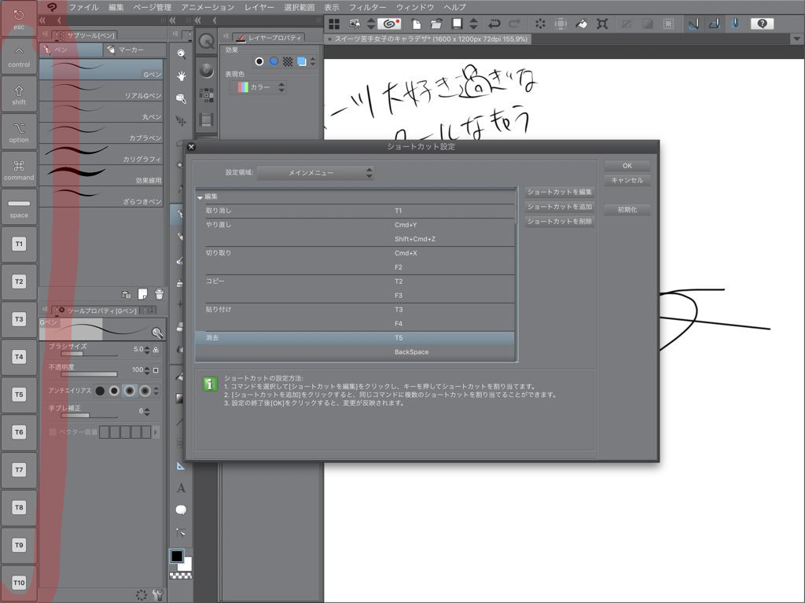Select the Move layer tool

pyautogui.click(x=182, y=121)
